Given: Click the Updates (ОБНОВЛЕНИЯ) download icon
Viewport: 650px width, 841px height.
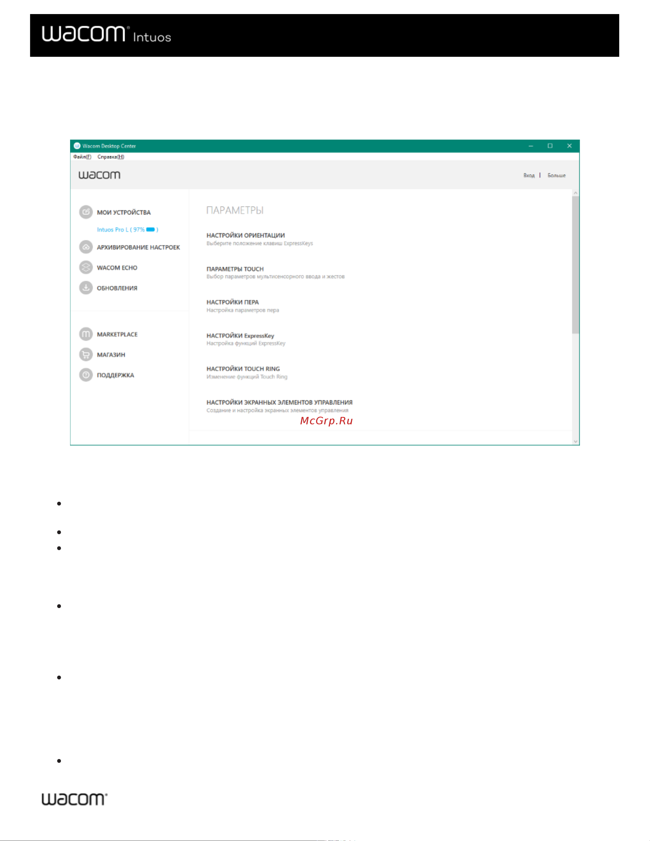Looking at the screenshot, I should pos(86,288).
